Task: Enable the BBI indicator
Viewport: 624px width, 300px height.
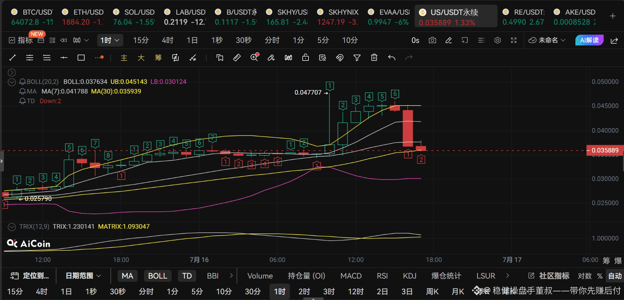Action: pos(213,276)
